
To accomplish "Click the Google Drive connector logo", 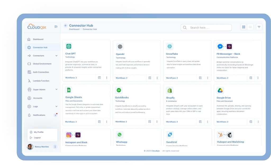I will [220, 90].
